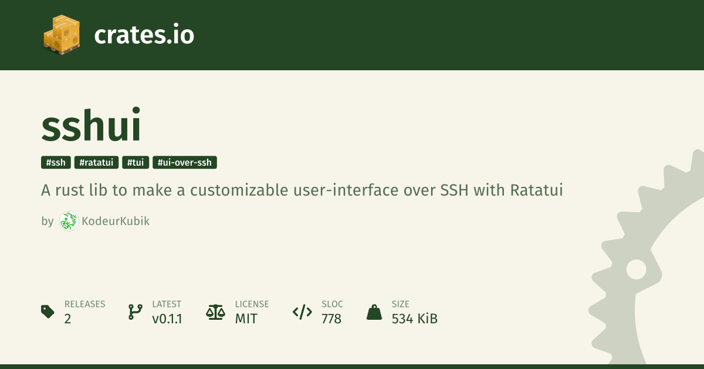Open the #tui keyword tag
This screenshot has width=704, height=369.
click(x=136, y=163)
